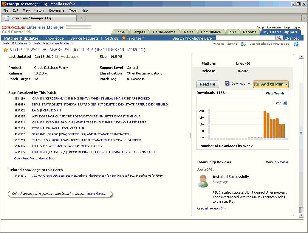Viewport: 308px width, 233px height.
Task: Open the Service Requests subtab
Action: tap(84, 38)
